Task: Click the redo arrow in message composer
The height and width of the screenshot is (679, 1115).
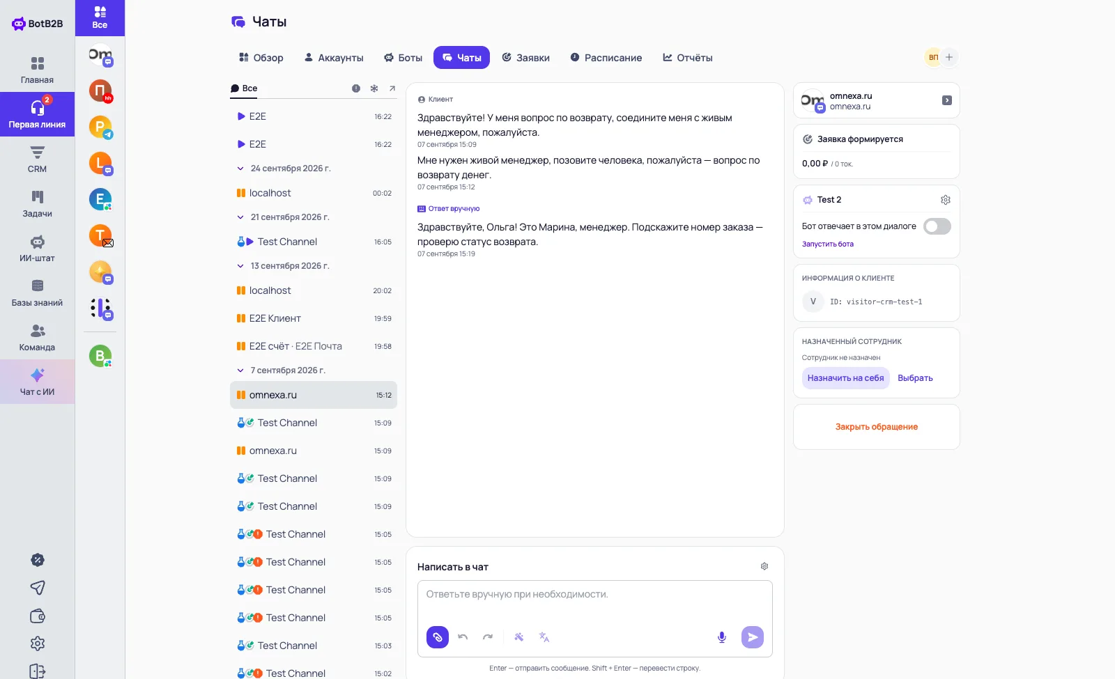Action: 488,637
